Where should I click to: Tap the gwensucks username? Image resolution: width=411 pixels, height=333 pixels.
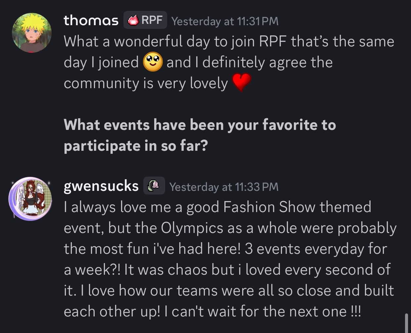point(101,186)
